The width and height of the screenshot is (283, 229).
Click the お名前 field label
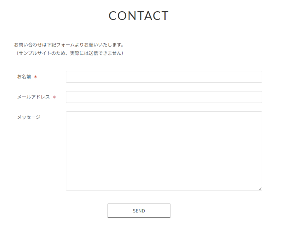(24, 77)
